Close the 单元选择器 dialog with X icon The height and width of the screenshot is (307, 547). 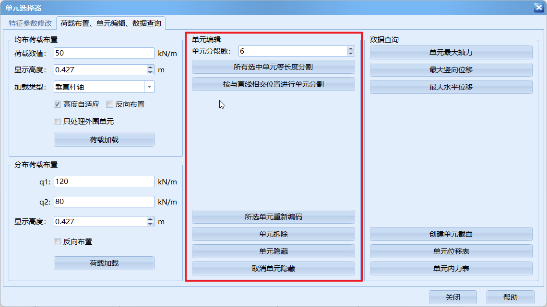click(x=538, y=7)
